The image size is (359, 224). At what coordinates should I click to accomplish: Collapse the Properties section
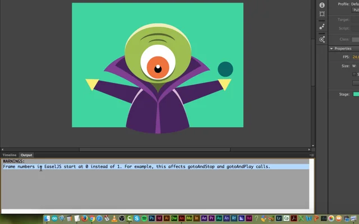point(332,49)
